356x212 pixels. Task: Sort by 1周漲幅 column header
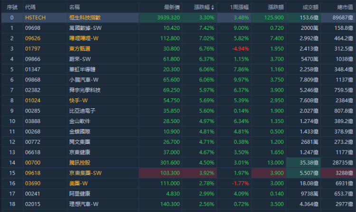[x=239, y=8]
